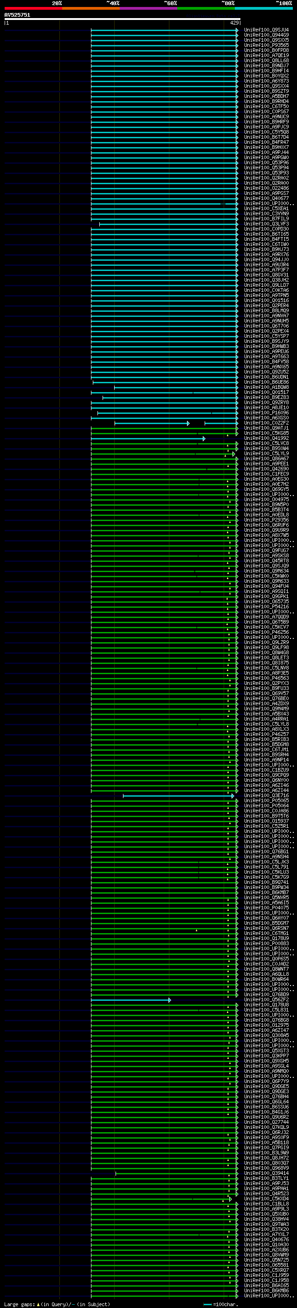Select label UniRef100_Q41992
This screenshot has width=297, height=1308.
tap(266, 438)
